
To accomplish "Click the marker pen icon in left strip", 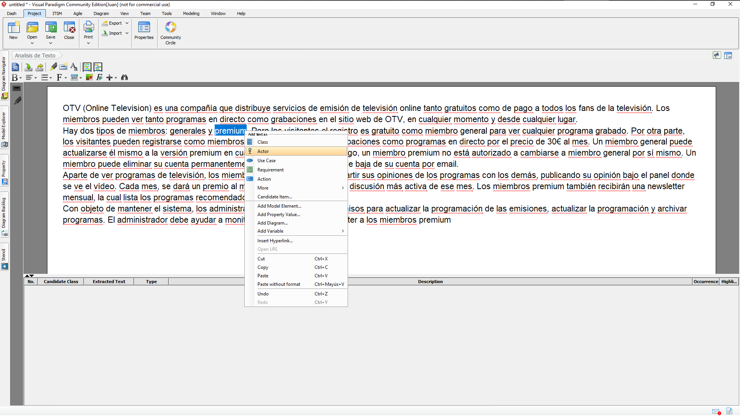I will click(17, 101).
